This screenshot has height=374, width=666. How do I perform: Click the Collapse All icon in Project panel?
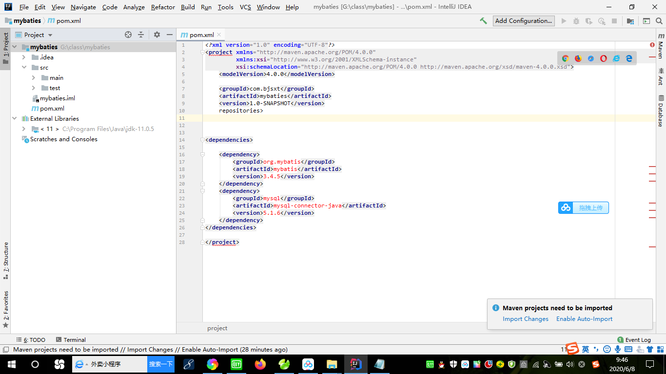pos(141,35)
